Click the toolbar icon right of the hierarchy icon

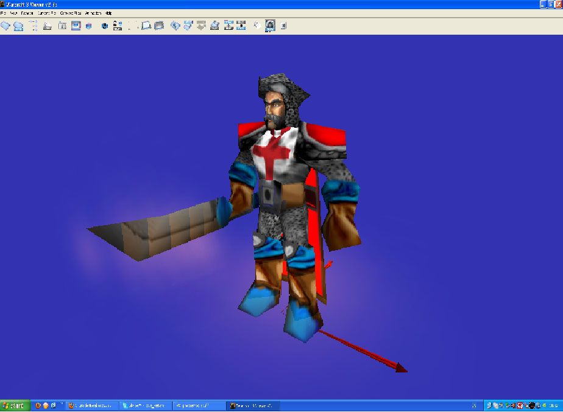[48, 26]
